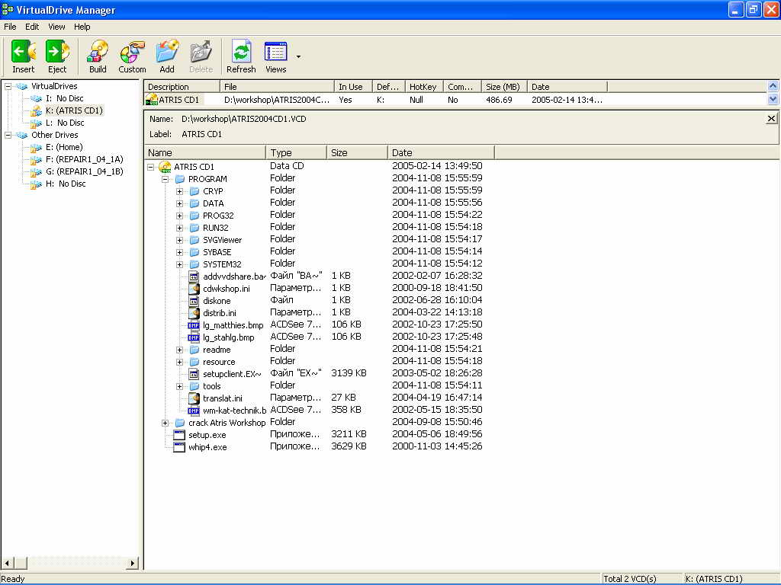Expand the CRYP folder
Screen dimensions: 781x585
180,191
